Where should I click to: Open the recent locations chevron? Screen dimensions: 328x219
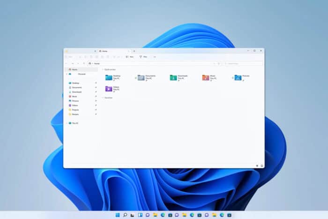coord(78,63)
